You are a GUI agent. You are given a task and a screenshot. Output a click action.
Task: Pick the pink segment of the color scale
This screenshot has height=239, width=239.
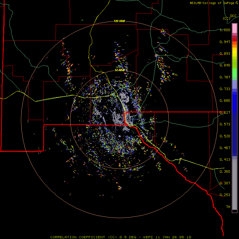pyautogui.click(x=234, y=28)
